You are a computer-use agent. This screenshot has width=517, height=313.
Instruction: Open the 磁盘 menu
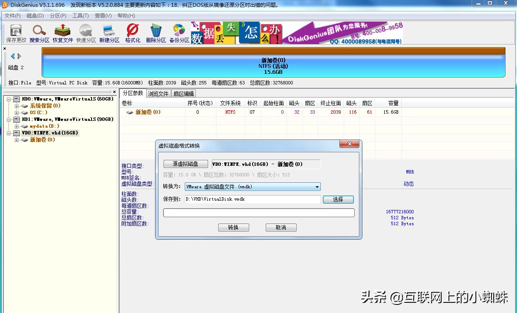35,15
